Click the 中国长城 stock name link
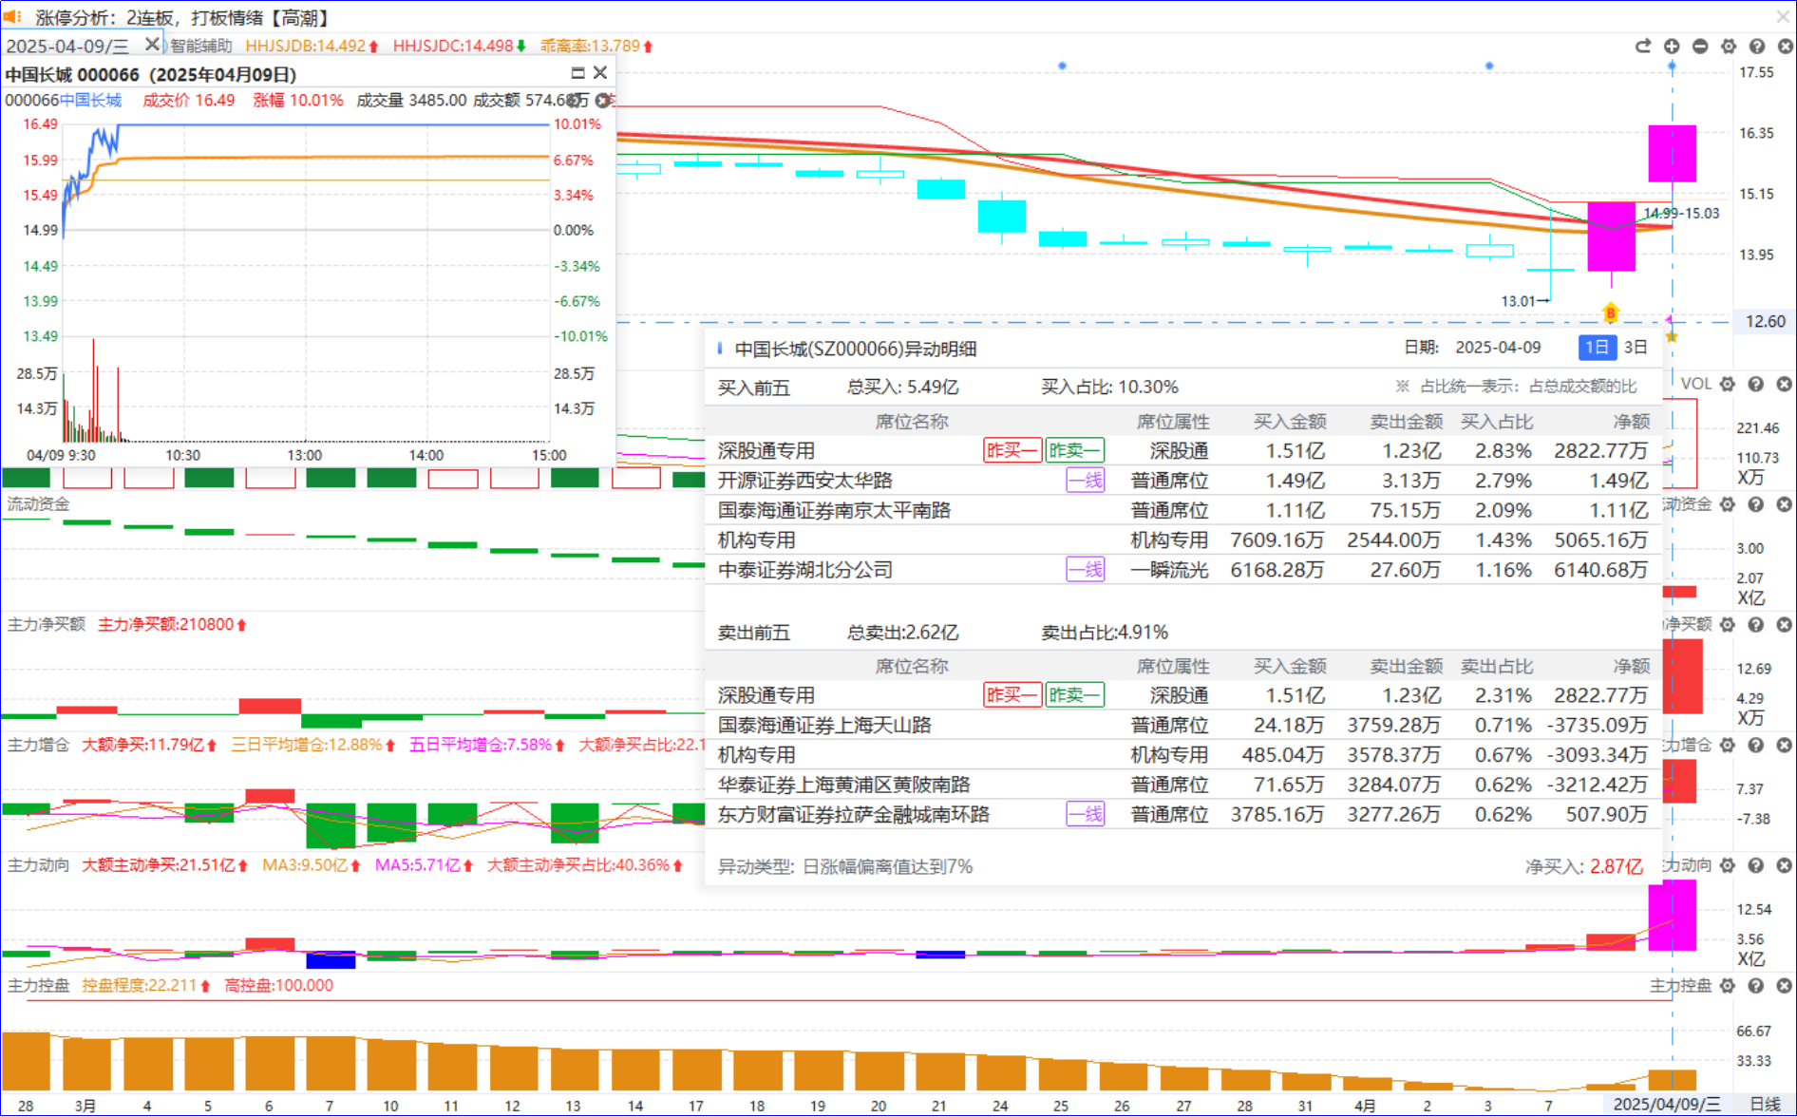This screenshot has height=1117, width=1797. point(90,101)
